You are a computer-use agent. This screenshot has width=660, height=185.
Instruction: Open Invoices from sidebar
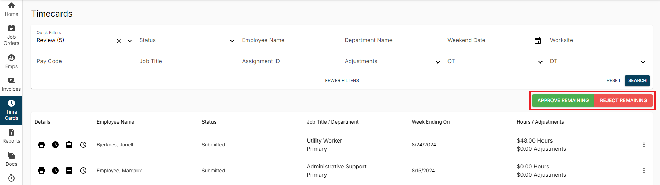pyautogui.click(x=11, y=84)
